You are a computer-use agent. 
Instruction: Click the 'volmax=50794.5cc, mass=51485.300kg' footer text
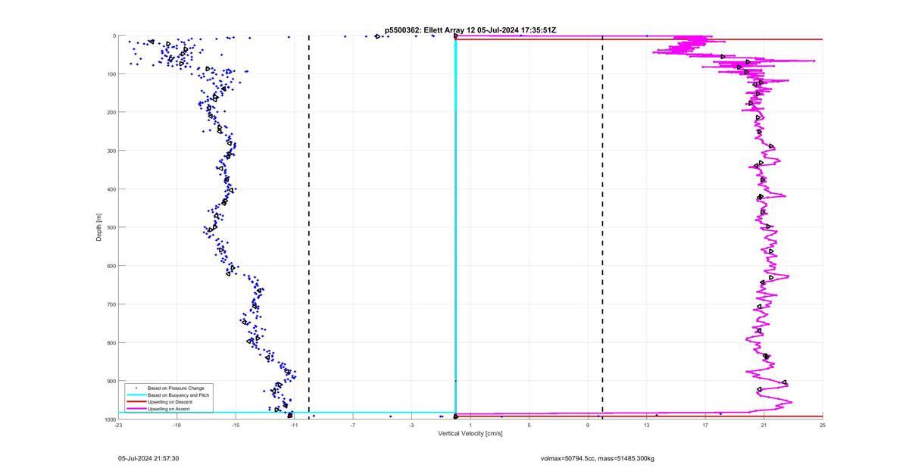(x=598, y=458)
